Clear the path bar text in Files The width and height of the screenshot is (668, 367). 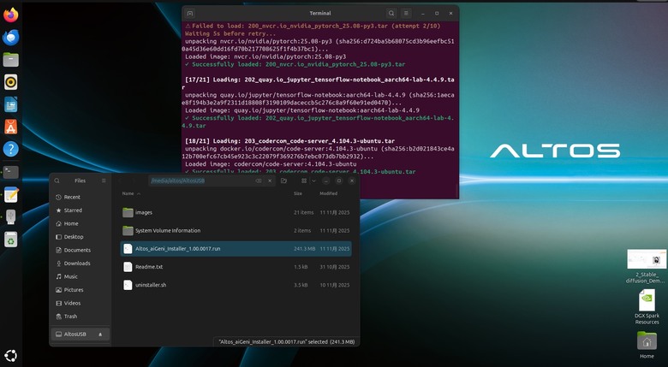(258, 181)
